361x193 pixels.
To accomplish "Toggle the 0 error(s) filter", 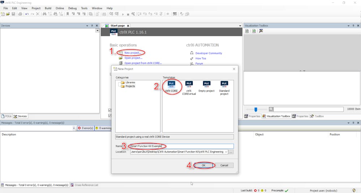I will 85,128.
